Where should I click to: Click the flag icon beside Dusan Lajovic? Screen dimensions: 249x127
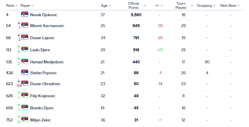pos(25,37)
